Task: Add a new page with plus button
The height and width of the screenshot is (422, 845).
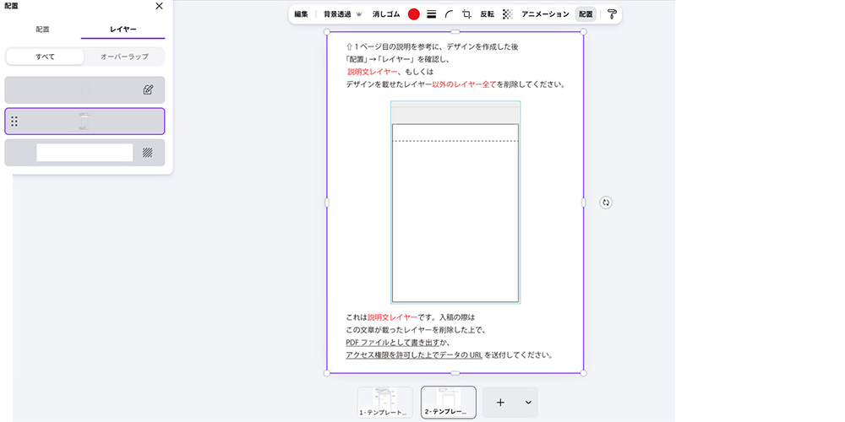Action: (x=500, y=403)
